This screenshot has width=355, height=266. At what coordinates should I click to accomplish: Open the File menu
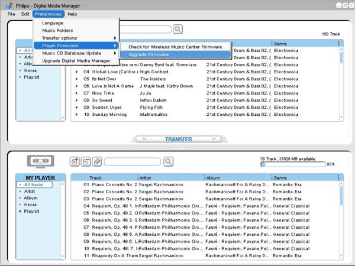coord(11,14)
